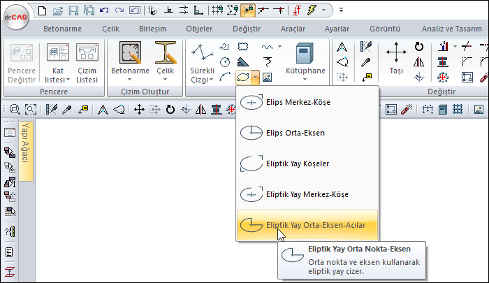The width and height of the screenshot is (489, 283).
Task: Expand the ellipse tool dropdown arrow
Action: (x=257, y=76)
